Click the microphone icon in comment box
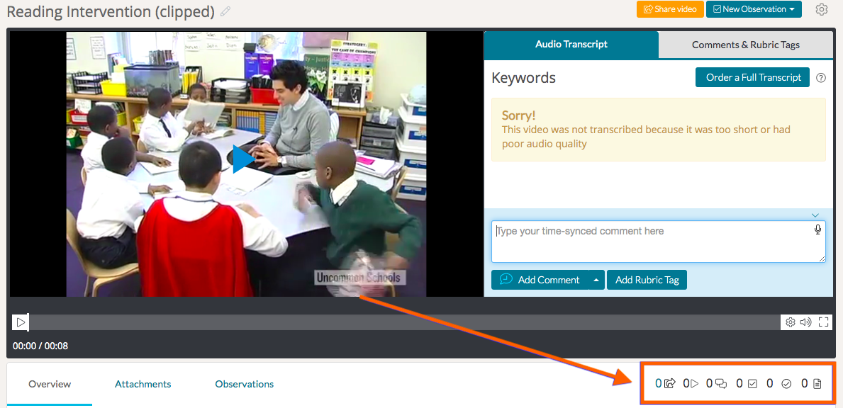Screen dimensions: 843x408 pyautogui.click(x=817, y=229)
